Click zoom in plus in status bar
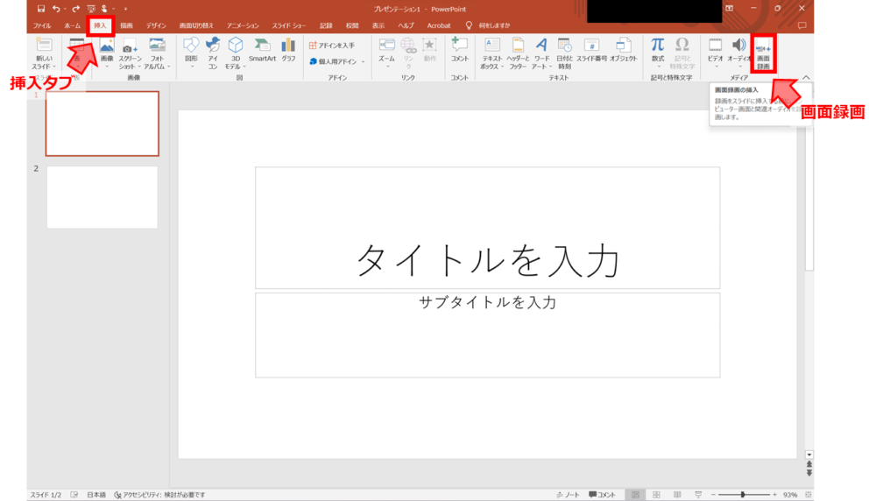Image resolution: width=876 pixels, height=501 pixels. [x=775, y=495]
